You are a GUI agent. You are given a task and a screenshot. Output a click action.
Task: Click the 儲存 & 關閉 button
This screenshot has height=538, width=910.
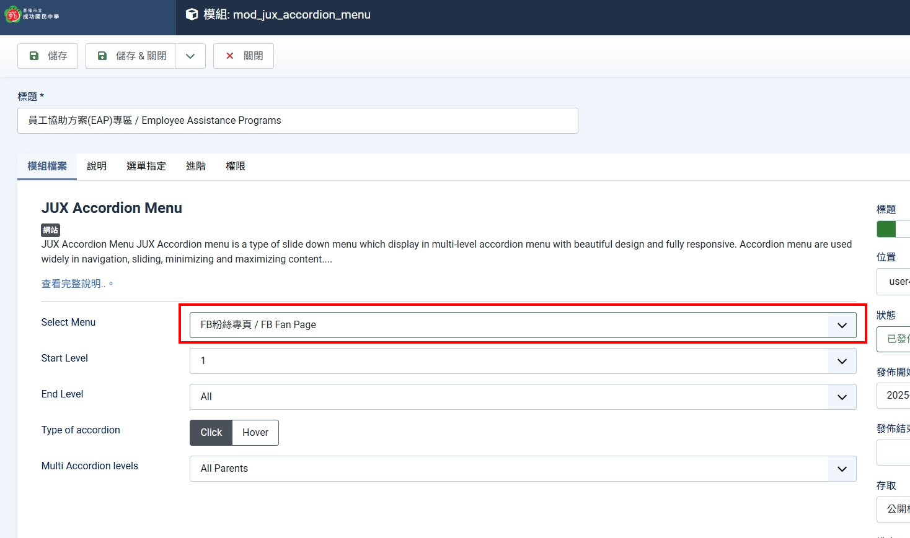pyautogui.click(x=131, y=56)
